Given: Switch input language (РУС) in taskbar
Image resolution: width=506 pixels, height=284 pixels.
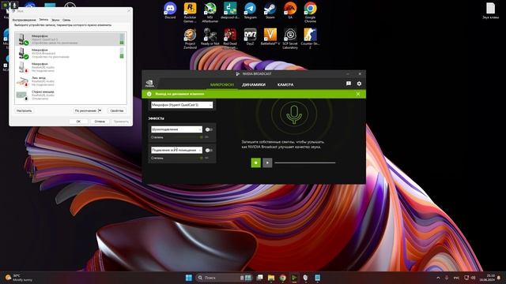Looking at the screenshot, I should click(x=457, y=278).
